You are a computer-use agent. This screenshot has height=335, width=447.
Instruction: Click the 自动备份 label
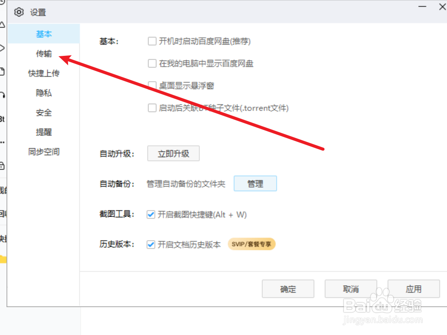[117, 184]
